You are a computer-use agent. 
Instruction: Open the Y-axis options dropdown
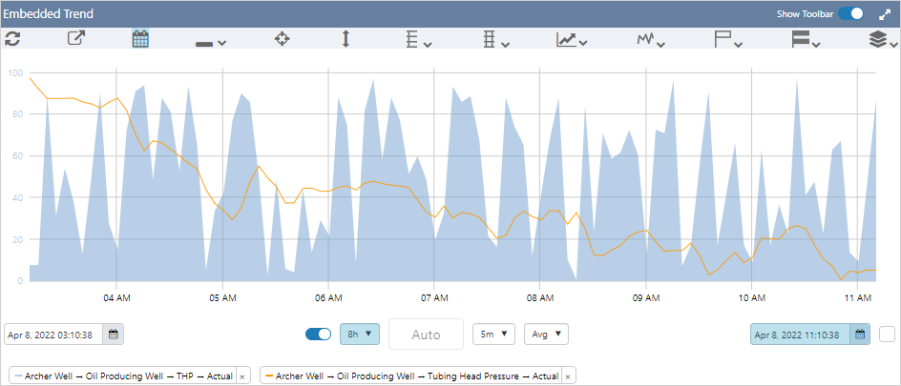419,40
